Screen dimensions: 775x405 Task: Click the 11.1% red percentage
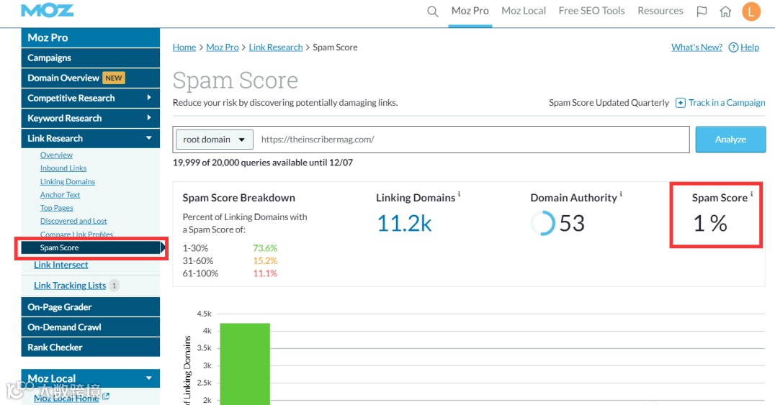click(x=265, y=273)
